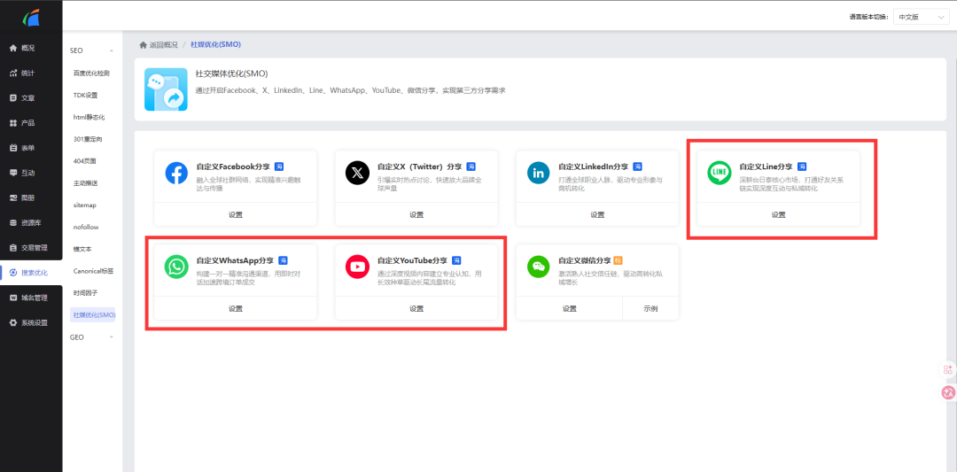Select 搜索优化 in the dark sidebar

point(31,273)
